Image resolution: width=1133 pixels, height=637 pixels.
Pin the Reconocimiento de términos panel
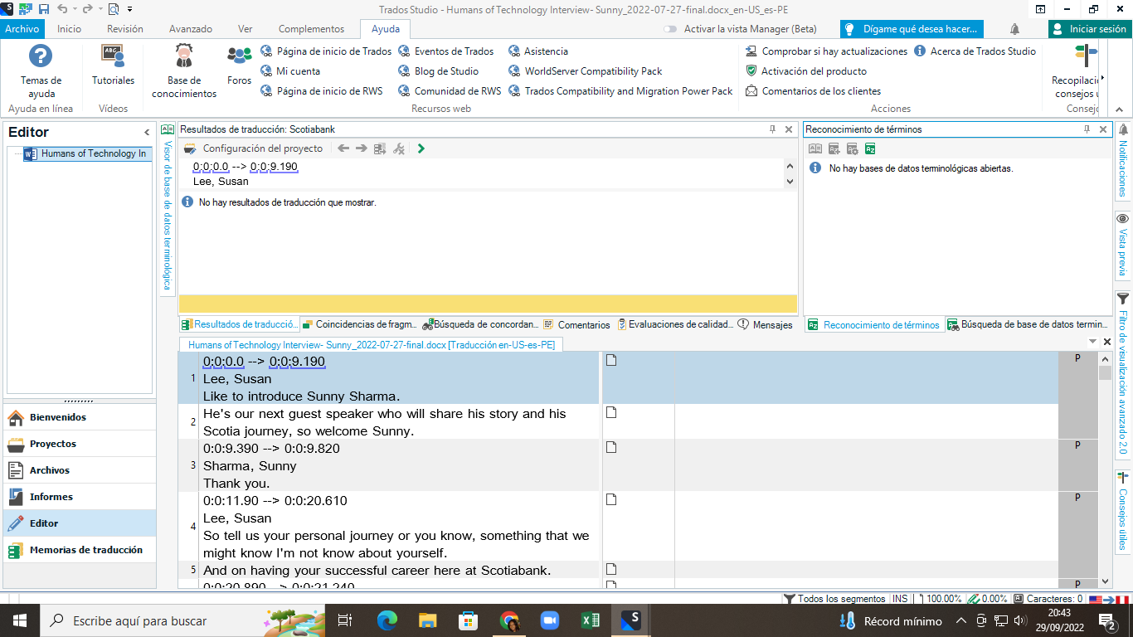[1087, 129]
